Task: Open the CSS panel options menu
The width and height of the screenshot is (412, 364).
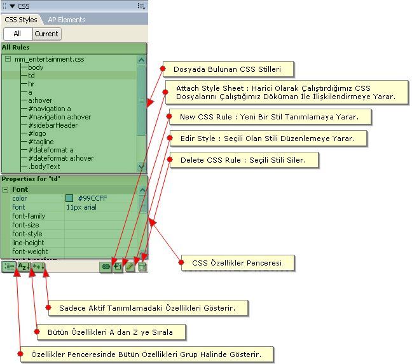Action: [x=141, y=6]
